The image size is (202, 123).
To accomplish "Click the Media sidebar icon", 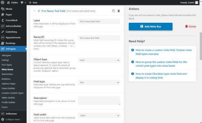I will (3, 9).
